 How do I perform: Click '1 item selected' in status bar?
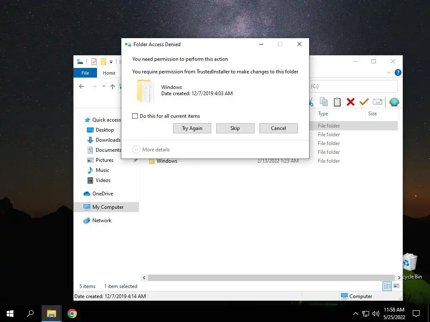[121, 286]
